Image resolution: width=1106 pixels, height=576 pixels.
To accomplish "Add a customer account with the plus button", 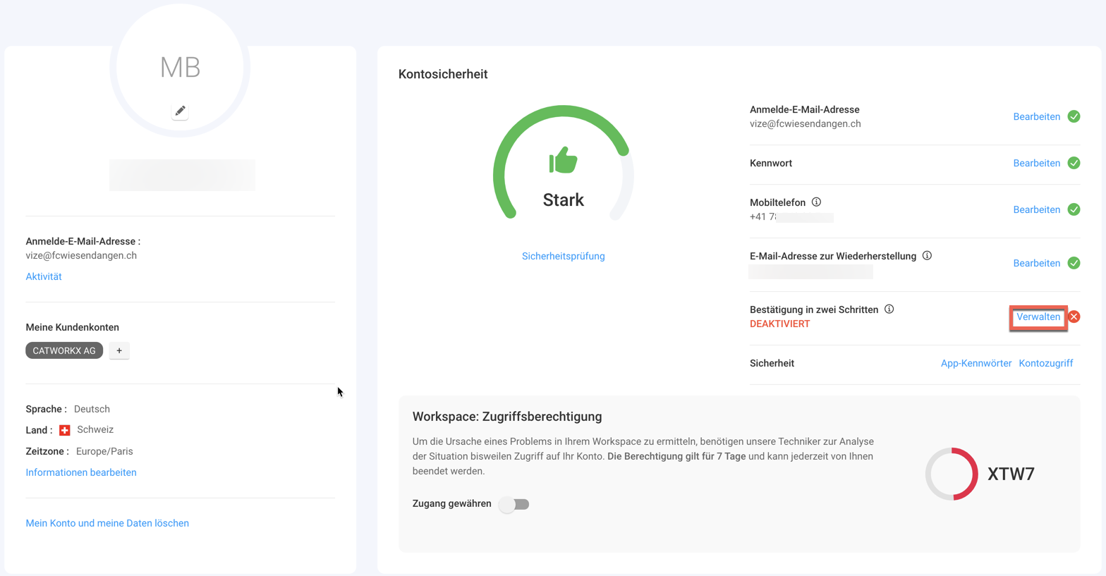I will [x=119, y=351].
